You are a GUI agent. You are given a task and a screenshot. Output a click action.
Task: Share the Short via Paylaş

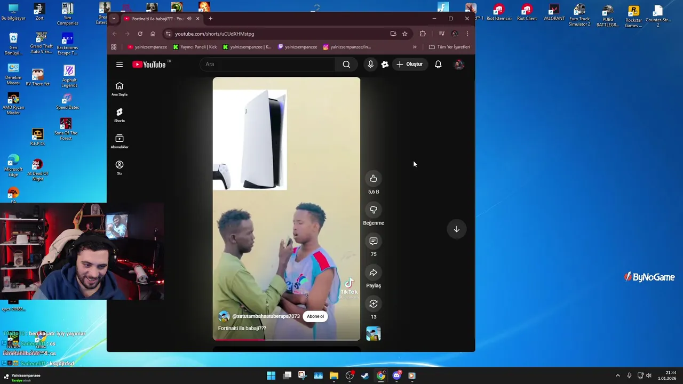(x=374, y=273)
